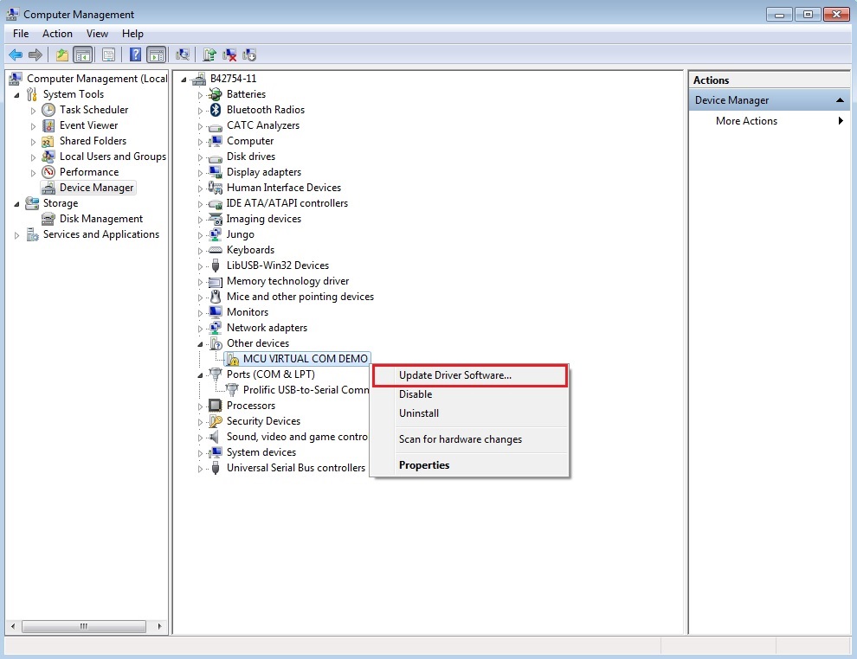Click the Scan for hardware changes toolbar icon
857x659 pixels.
183,54
